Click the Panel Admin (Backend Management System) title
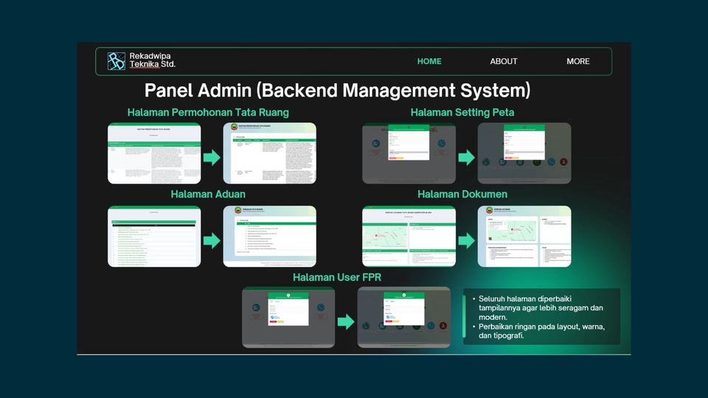Screen dimensions: 708x398 (337, 91)
